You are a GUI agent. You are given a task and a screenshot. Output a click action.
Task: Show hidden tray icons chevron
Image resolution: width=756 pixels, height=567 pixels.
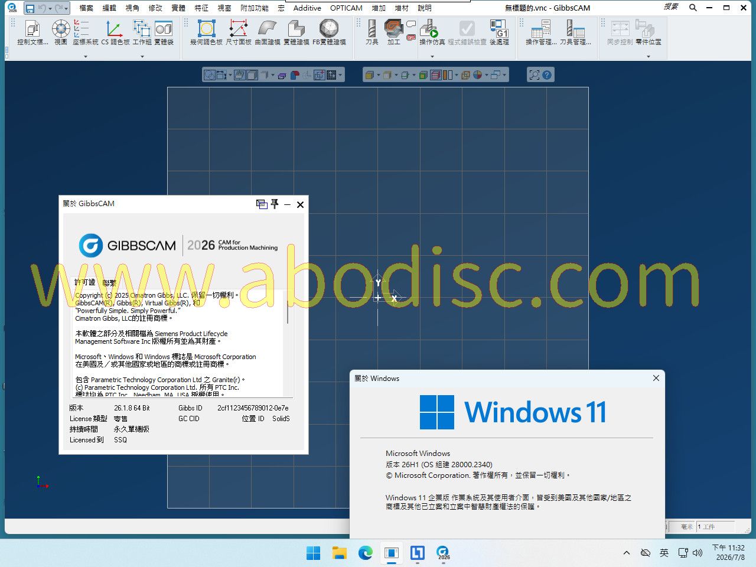[x=626, y=553]
